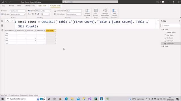Open File Explorer from taskbar
Viewport: 181px width, 101px height.
click(x=72, y=99)
